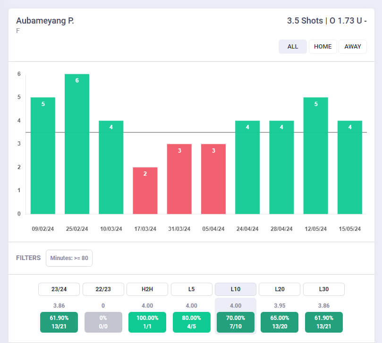The width and height of the screenshot is (382, 343).
Task: Click the 61.90% 13/21 badge under 23/24
Action: click(x=59, y=322)
